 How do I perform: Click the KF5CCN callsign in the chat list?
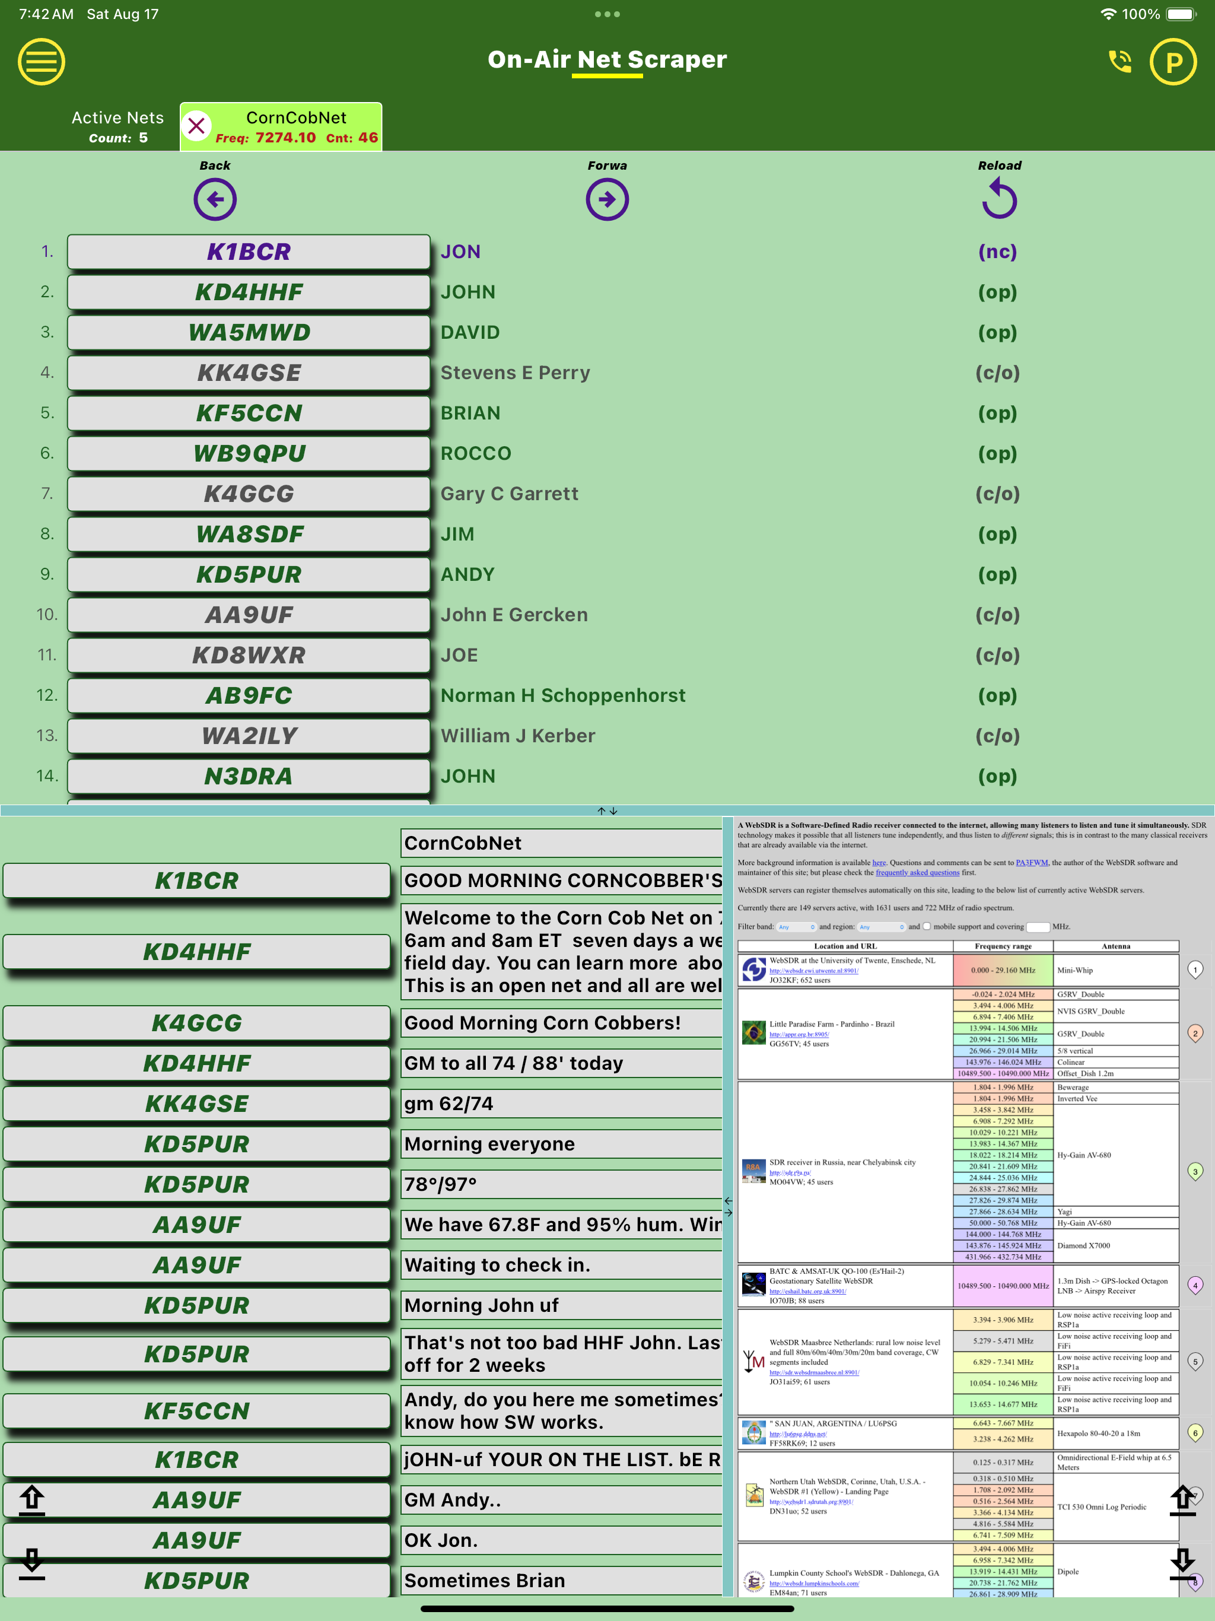(196, 1411)
